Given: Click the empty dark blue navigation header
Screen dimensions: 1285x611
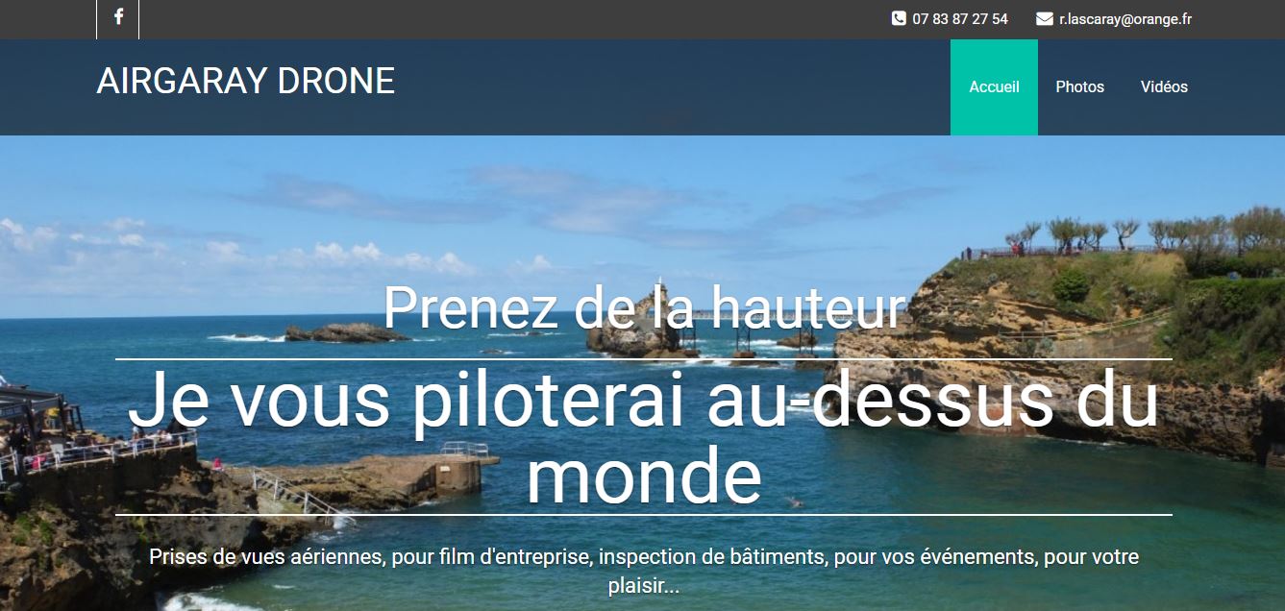Looking at the screenshot, I should coord(673,86).
